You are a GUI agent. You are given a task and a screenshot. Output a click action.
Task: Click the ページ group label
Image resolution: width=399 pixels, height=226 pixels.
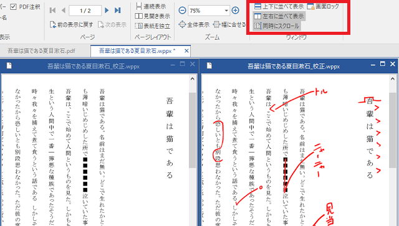87,37
